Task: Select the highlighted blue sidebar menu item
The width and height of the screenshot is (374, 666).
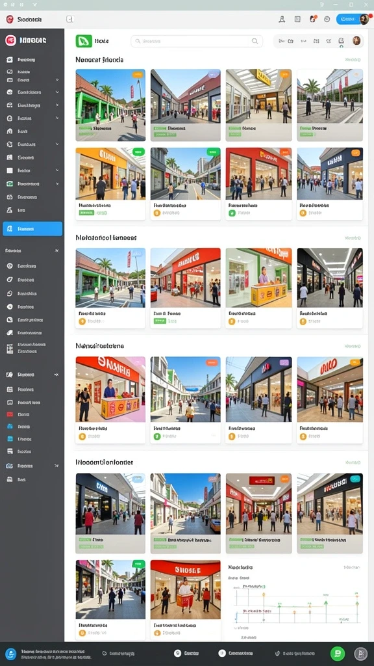Action: click(x=32, y=228)
